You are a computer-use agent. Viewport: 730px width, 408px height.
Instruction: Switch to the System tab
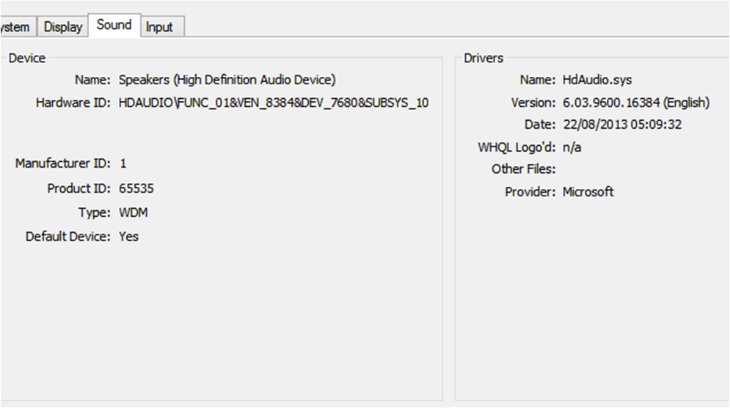tap(15, 27)
